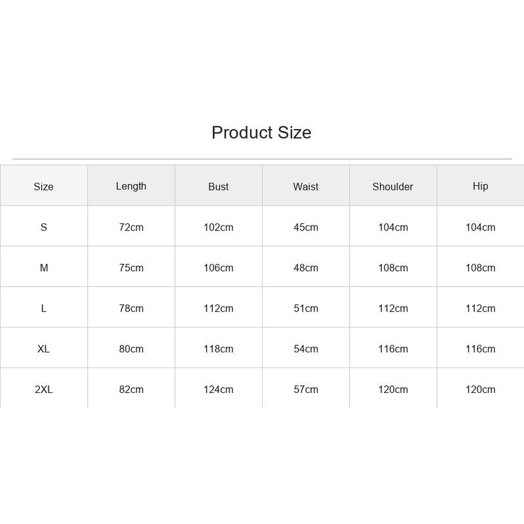This screenshot has height=524, width=524.
Task: Select the Hip column header
Action: 480,186
